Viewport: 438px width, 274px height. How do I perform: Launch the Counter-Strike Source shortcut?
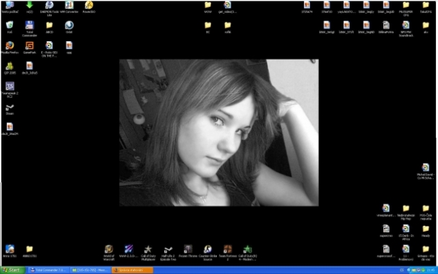point(208,253)
